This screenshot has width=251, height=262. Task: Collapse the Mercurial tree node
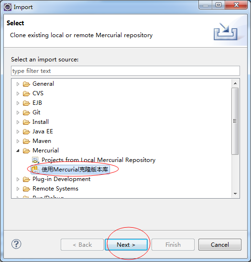pos(18,151)
